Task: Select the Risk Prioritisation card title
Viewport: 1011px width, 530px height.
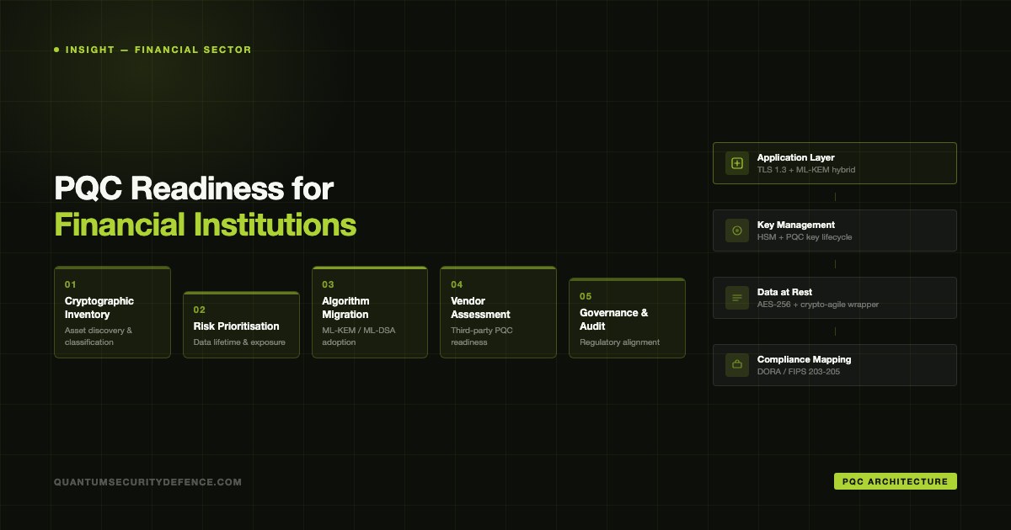Action: pos(236,326)
